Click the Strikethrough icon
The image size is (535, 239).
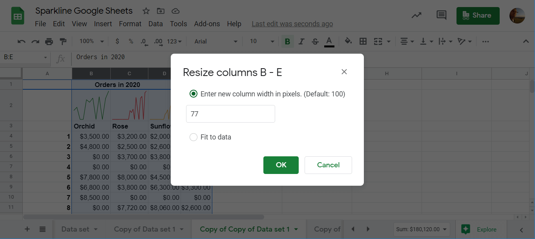(315, 41)
